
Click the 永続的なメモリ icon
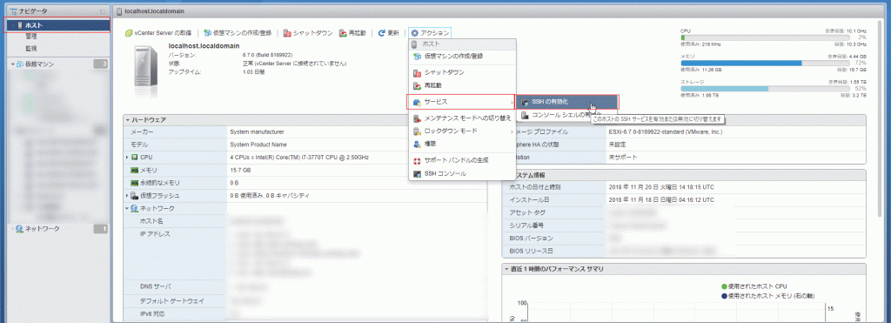pos(135,183)
